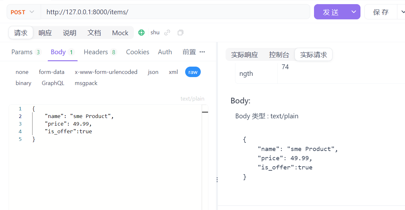Click the header value 74
Viewport: 405px width, 210px height.
(285, 67)
